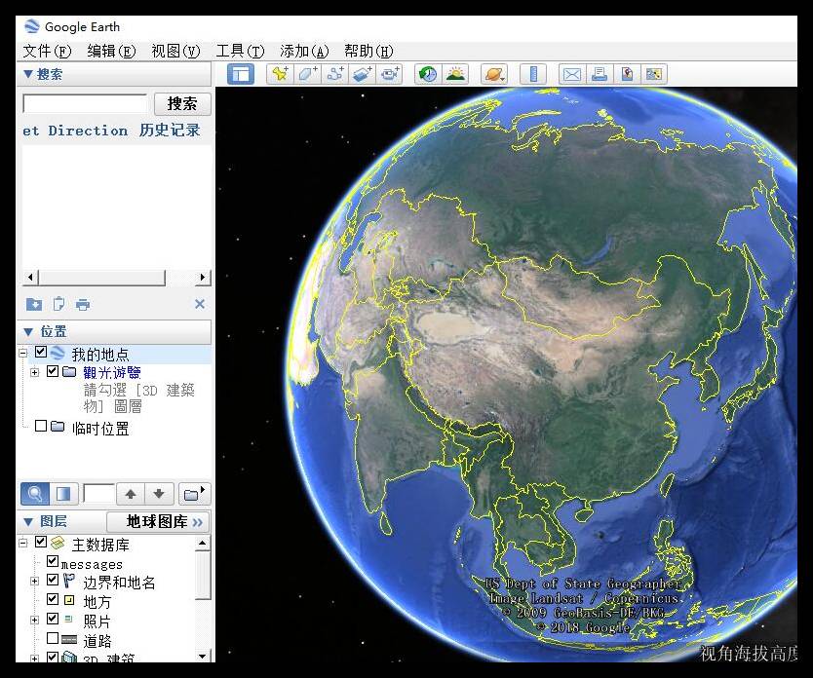Uncheck the 地方 layer checkbox
This screenshot has height=678, width=813.
tap(53, 599)
